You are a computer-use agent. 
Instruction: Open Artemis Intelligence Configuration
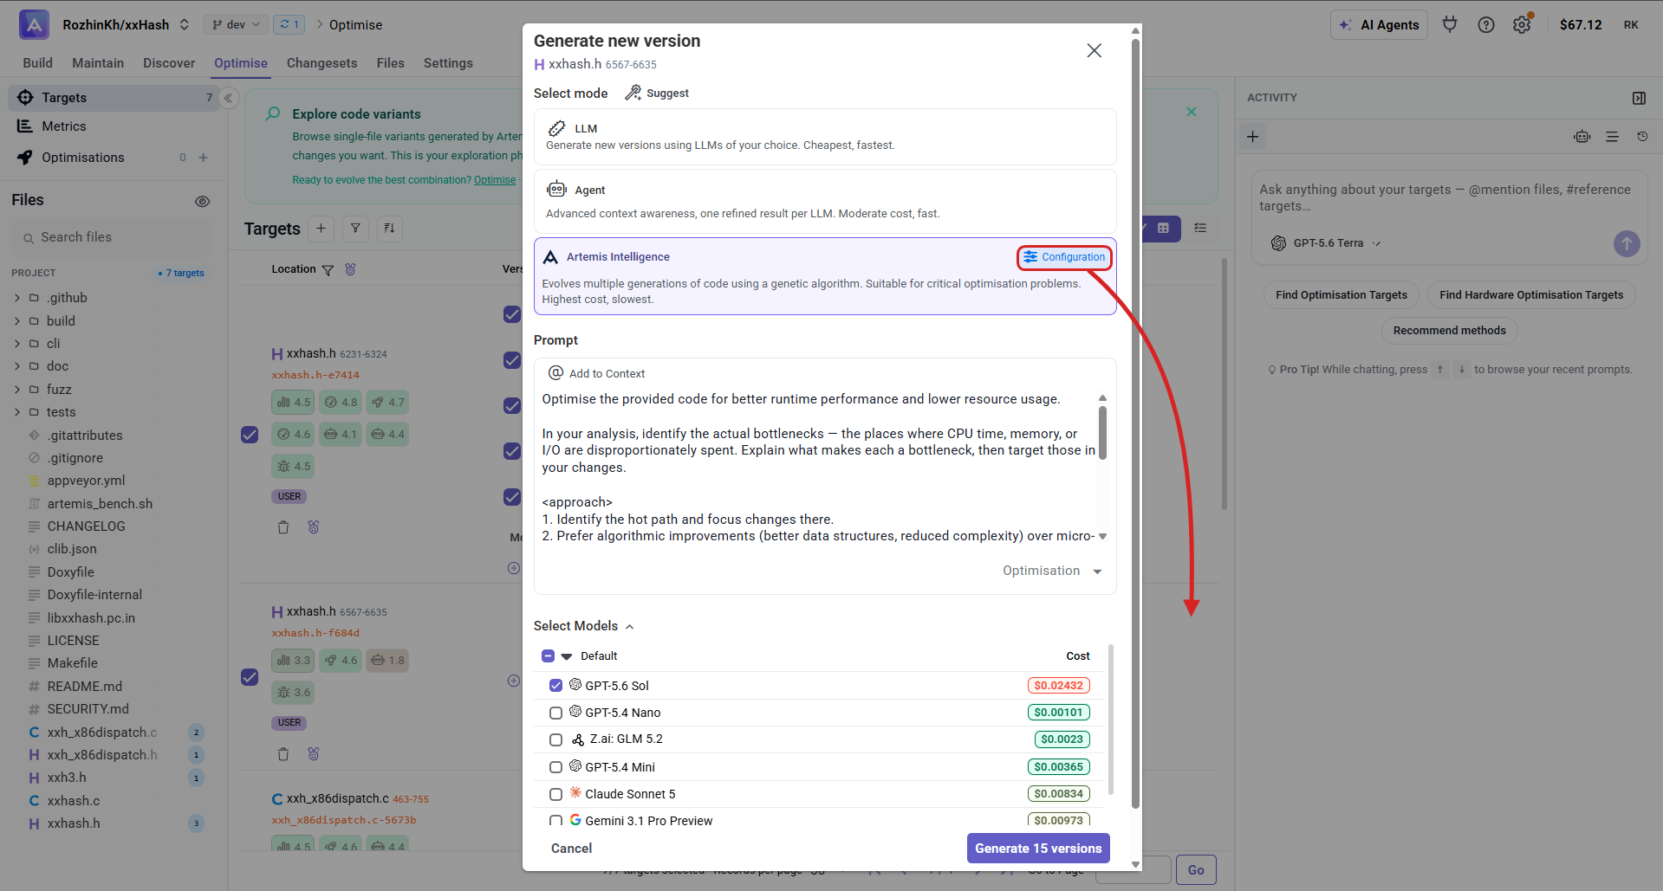pyautogui.click(x=1064, y=257)
